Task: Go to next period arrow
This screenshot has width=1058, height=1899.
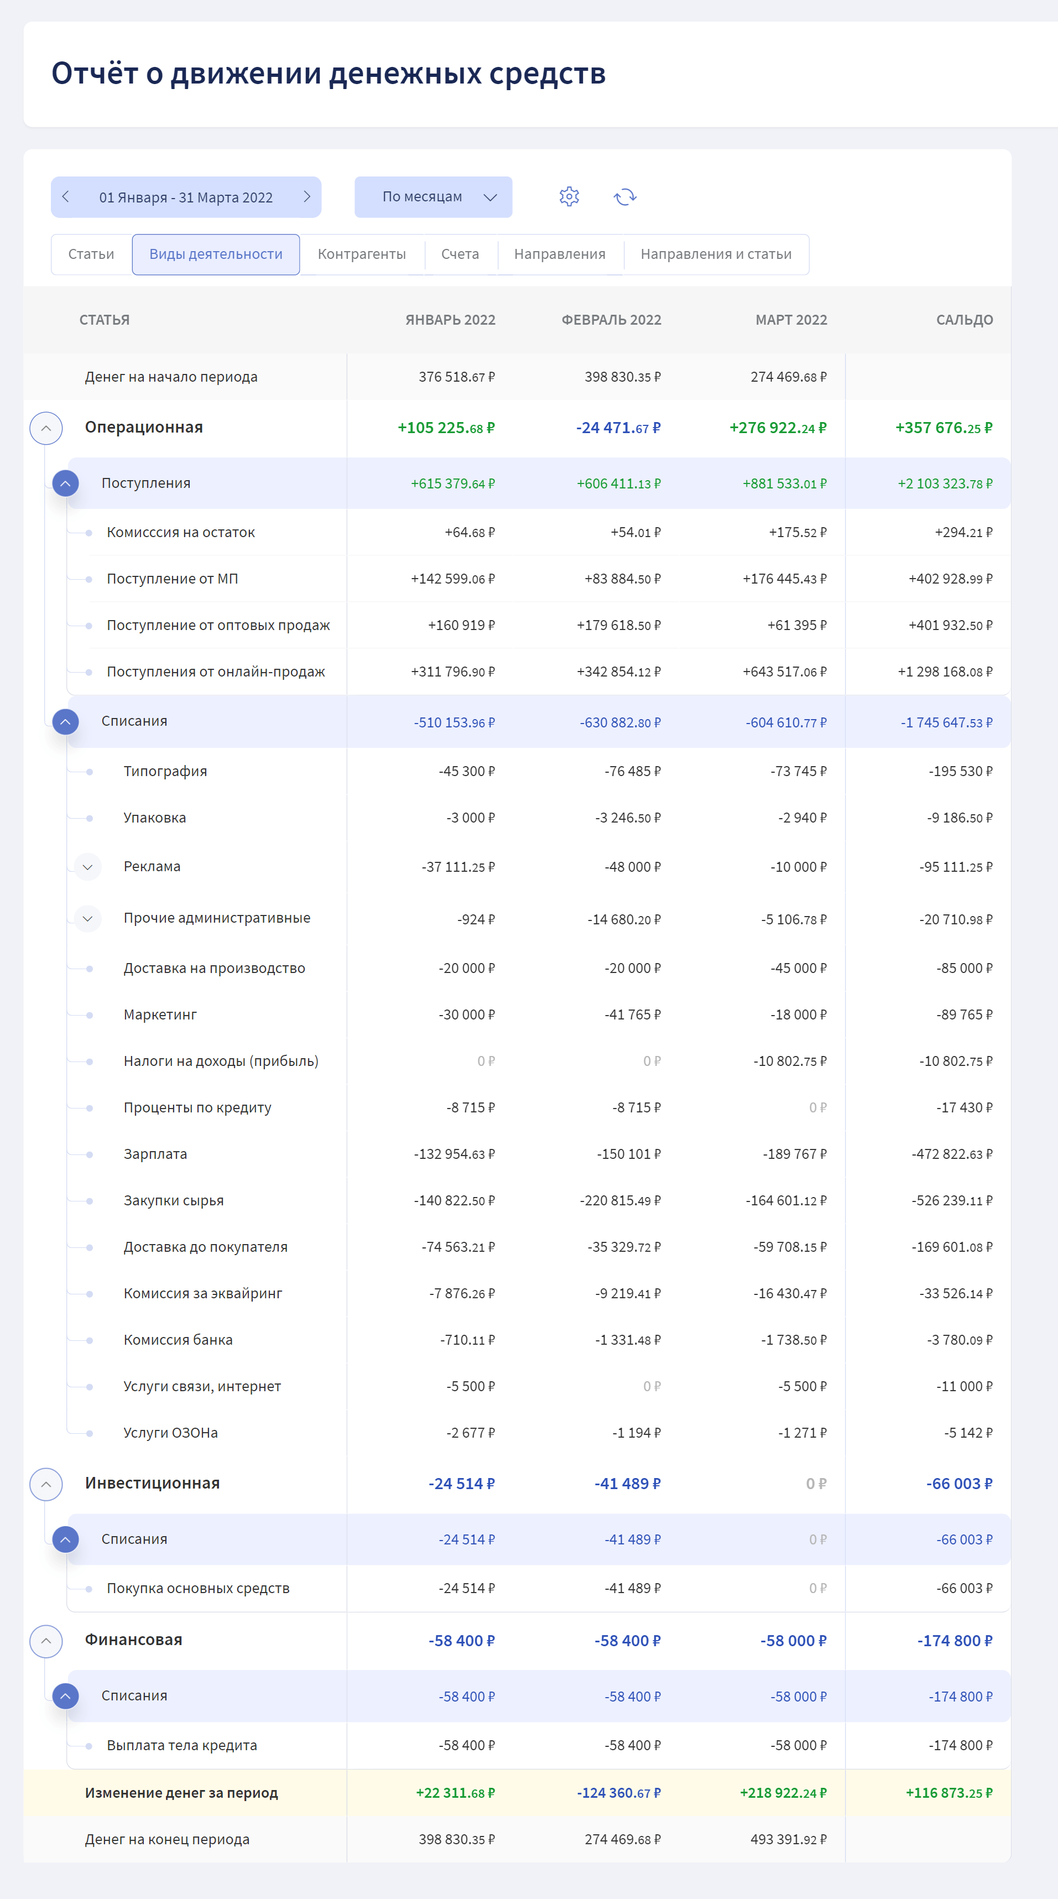Action: [307, 197]
